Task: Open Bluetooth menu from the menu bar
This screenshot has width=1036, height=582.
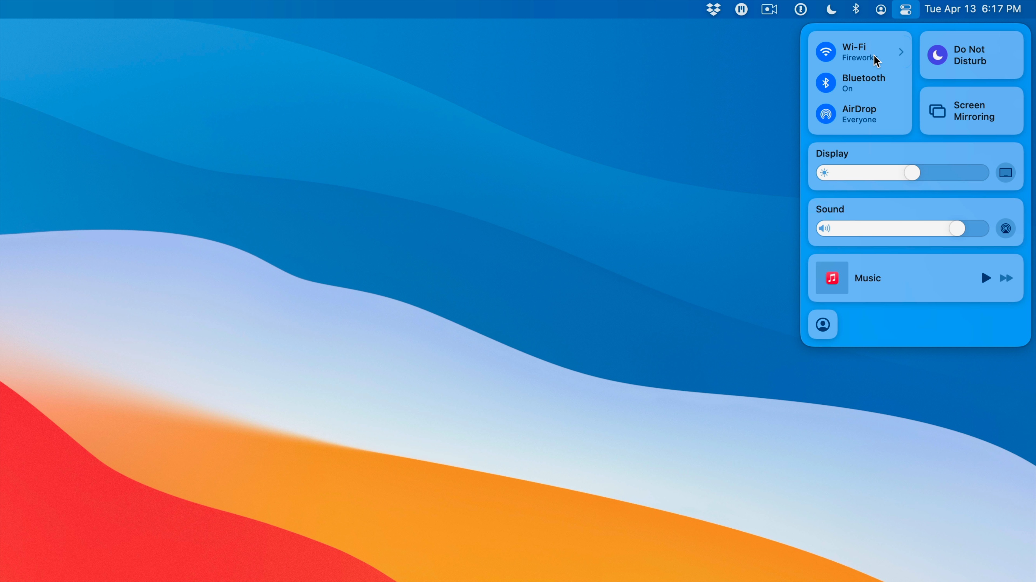Action: 856,9
